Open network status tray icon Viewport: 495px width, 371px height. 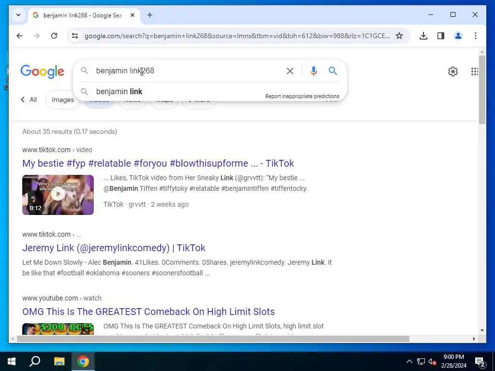click(x=421, y=361)
